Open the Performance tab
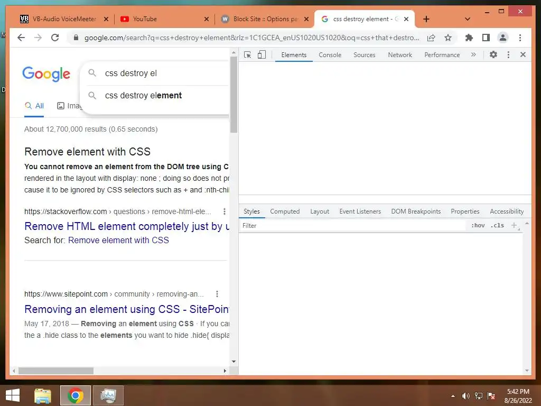This screenshot has height=406, width=541. (442, 55)
